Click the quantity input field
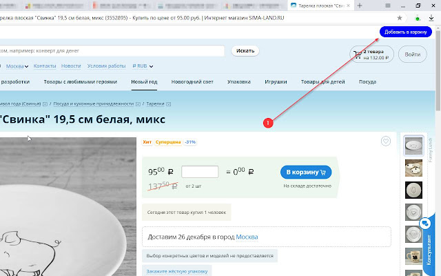 pyautogui.click(x=200, y=172)
